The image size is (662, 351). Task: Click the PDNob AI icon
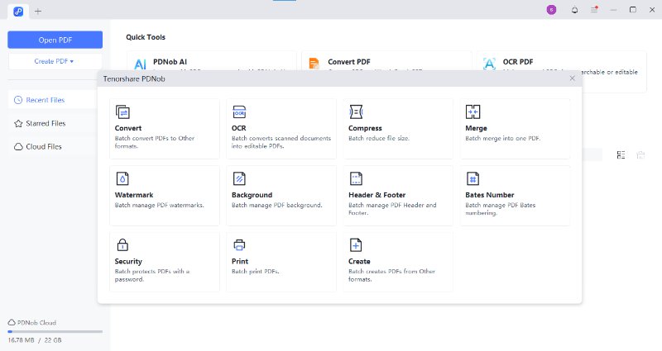(x=140, y=64)
